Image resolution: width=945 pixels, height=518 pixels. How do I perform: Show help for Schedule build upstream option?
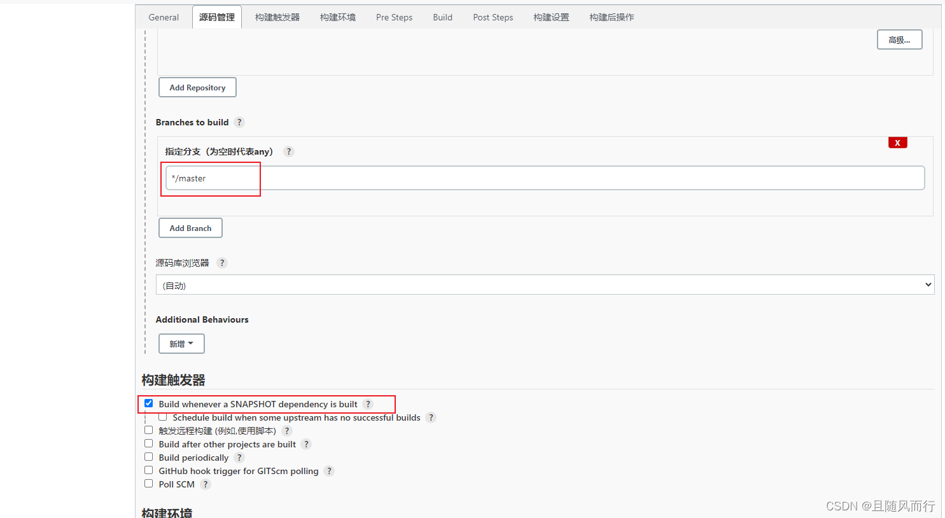tap(431, 417)
